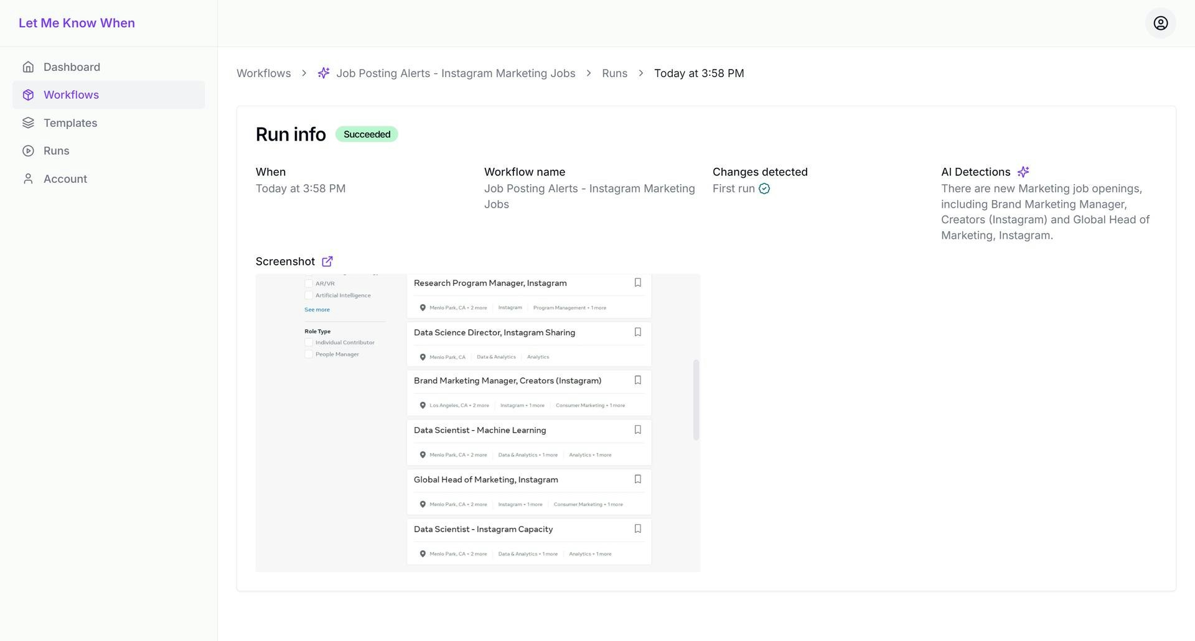Open screenshot in new tab icon
This screenshot has width=1195, height=641.
(327, 261)
